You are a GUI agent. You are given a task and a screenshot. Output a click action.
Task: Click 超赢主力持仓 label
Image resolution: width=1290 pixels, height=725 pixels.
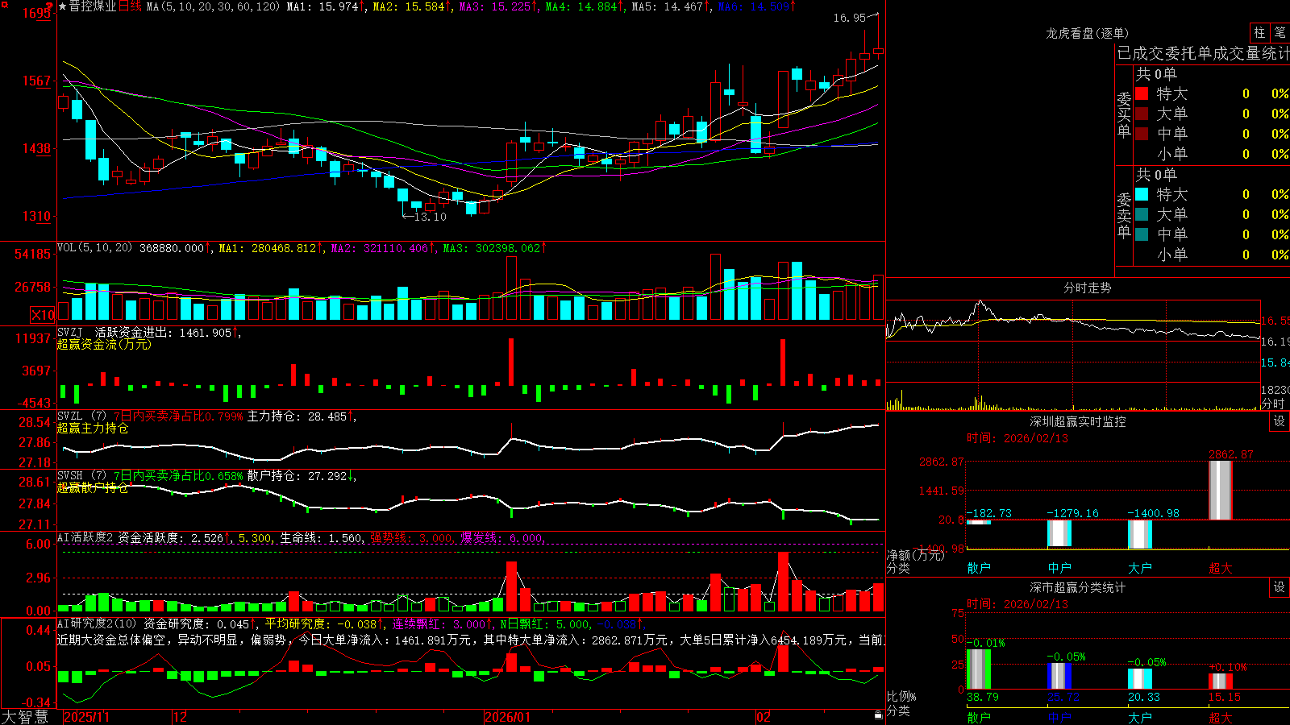[x=93, y=428]
